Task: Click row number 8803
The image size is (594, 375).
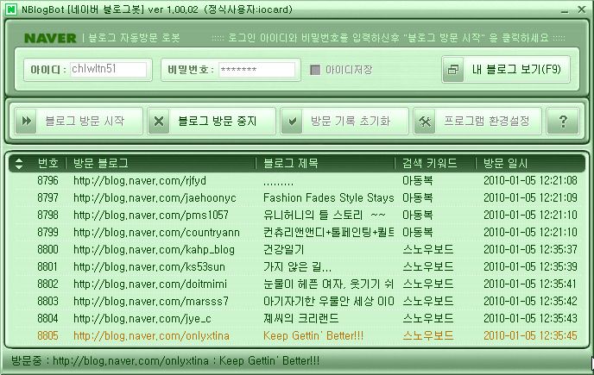Action: pos(47,301)
